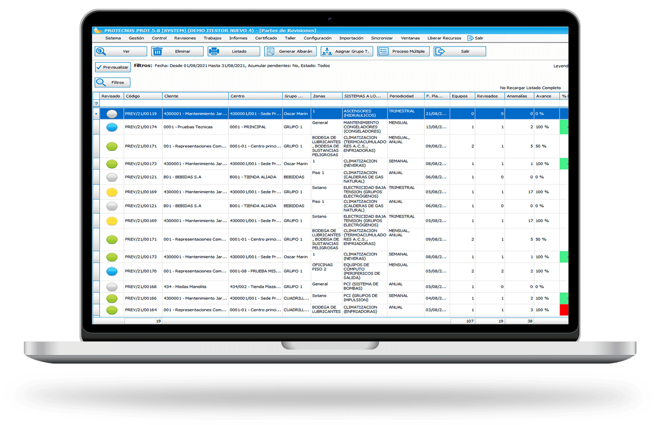Click the Asignar Grupo T. people button
Screen dimensions: 661x425
coord(347,51)
